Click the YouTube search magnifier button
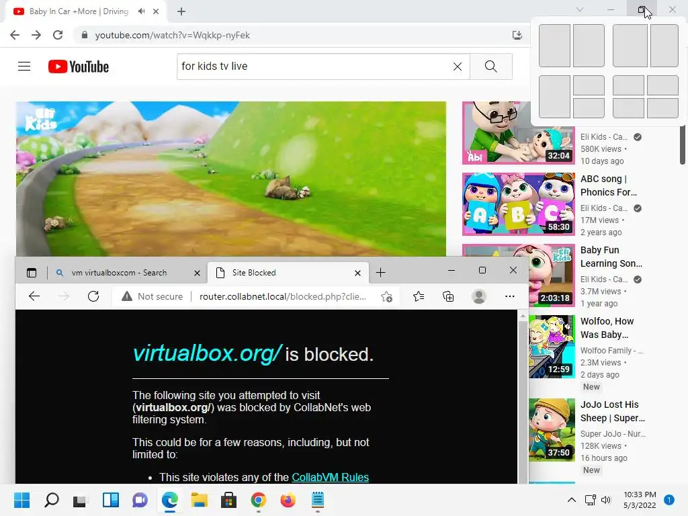Viewport: 688px width, 516px height. (491, 67)
